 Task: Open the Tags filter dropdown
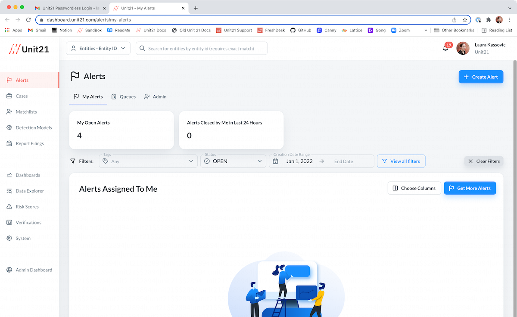click(148, 161)
